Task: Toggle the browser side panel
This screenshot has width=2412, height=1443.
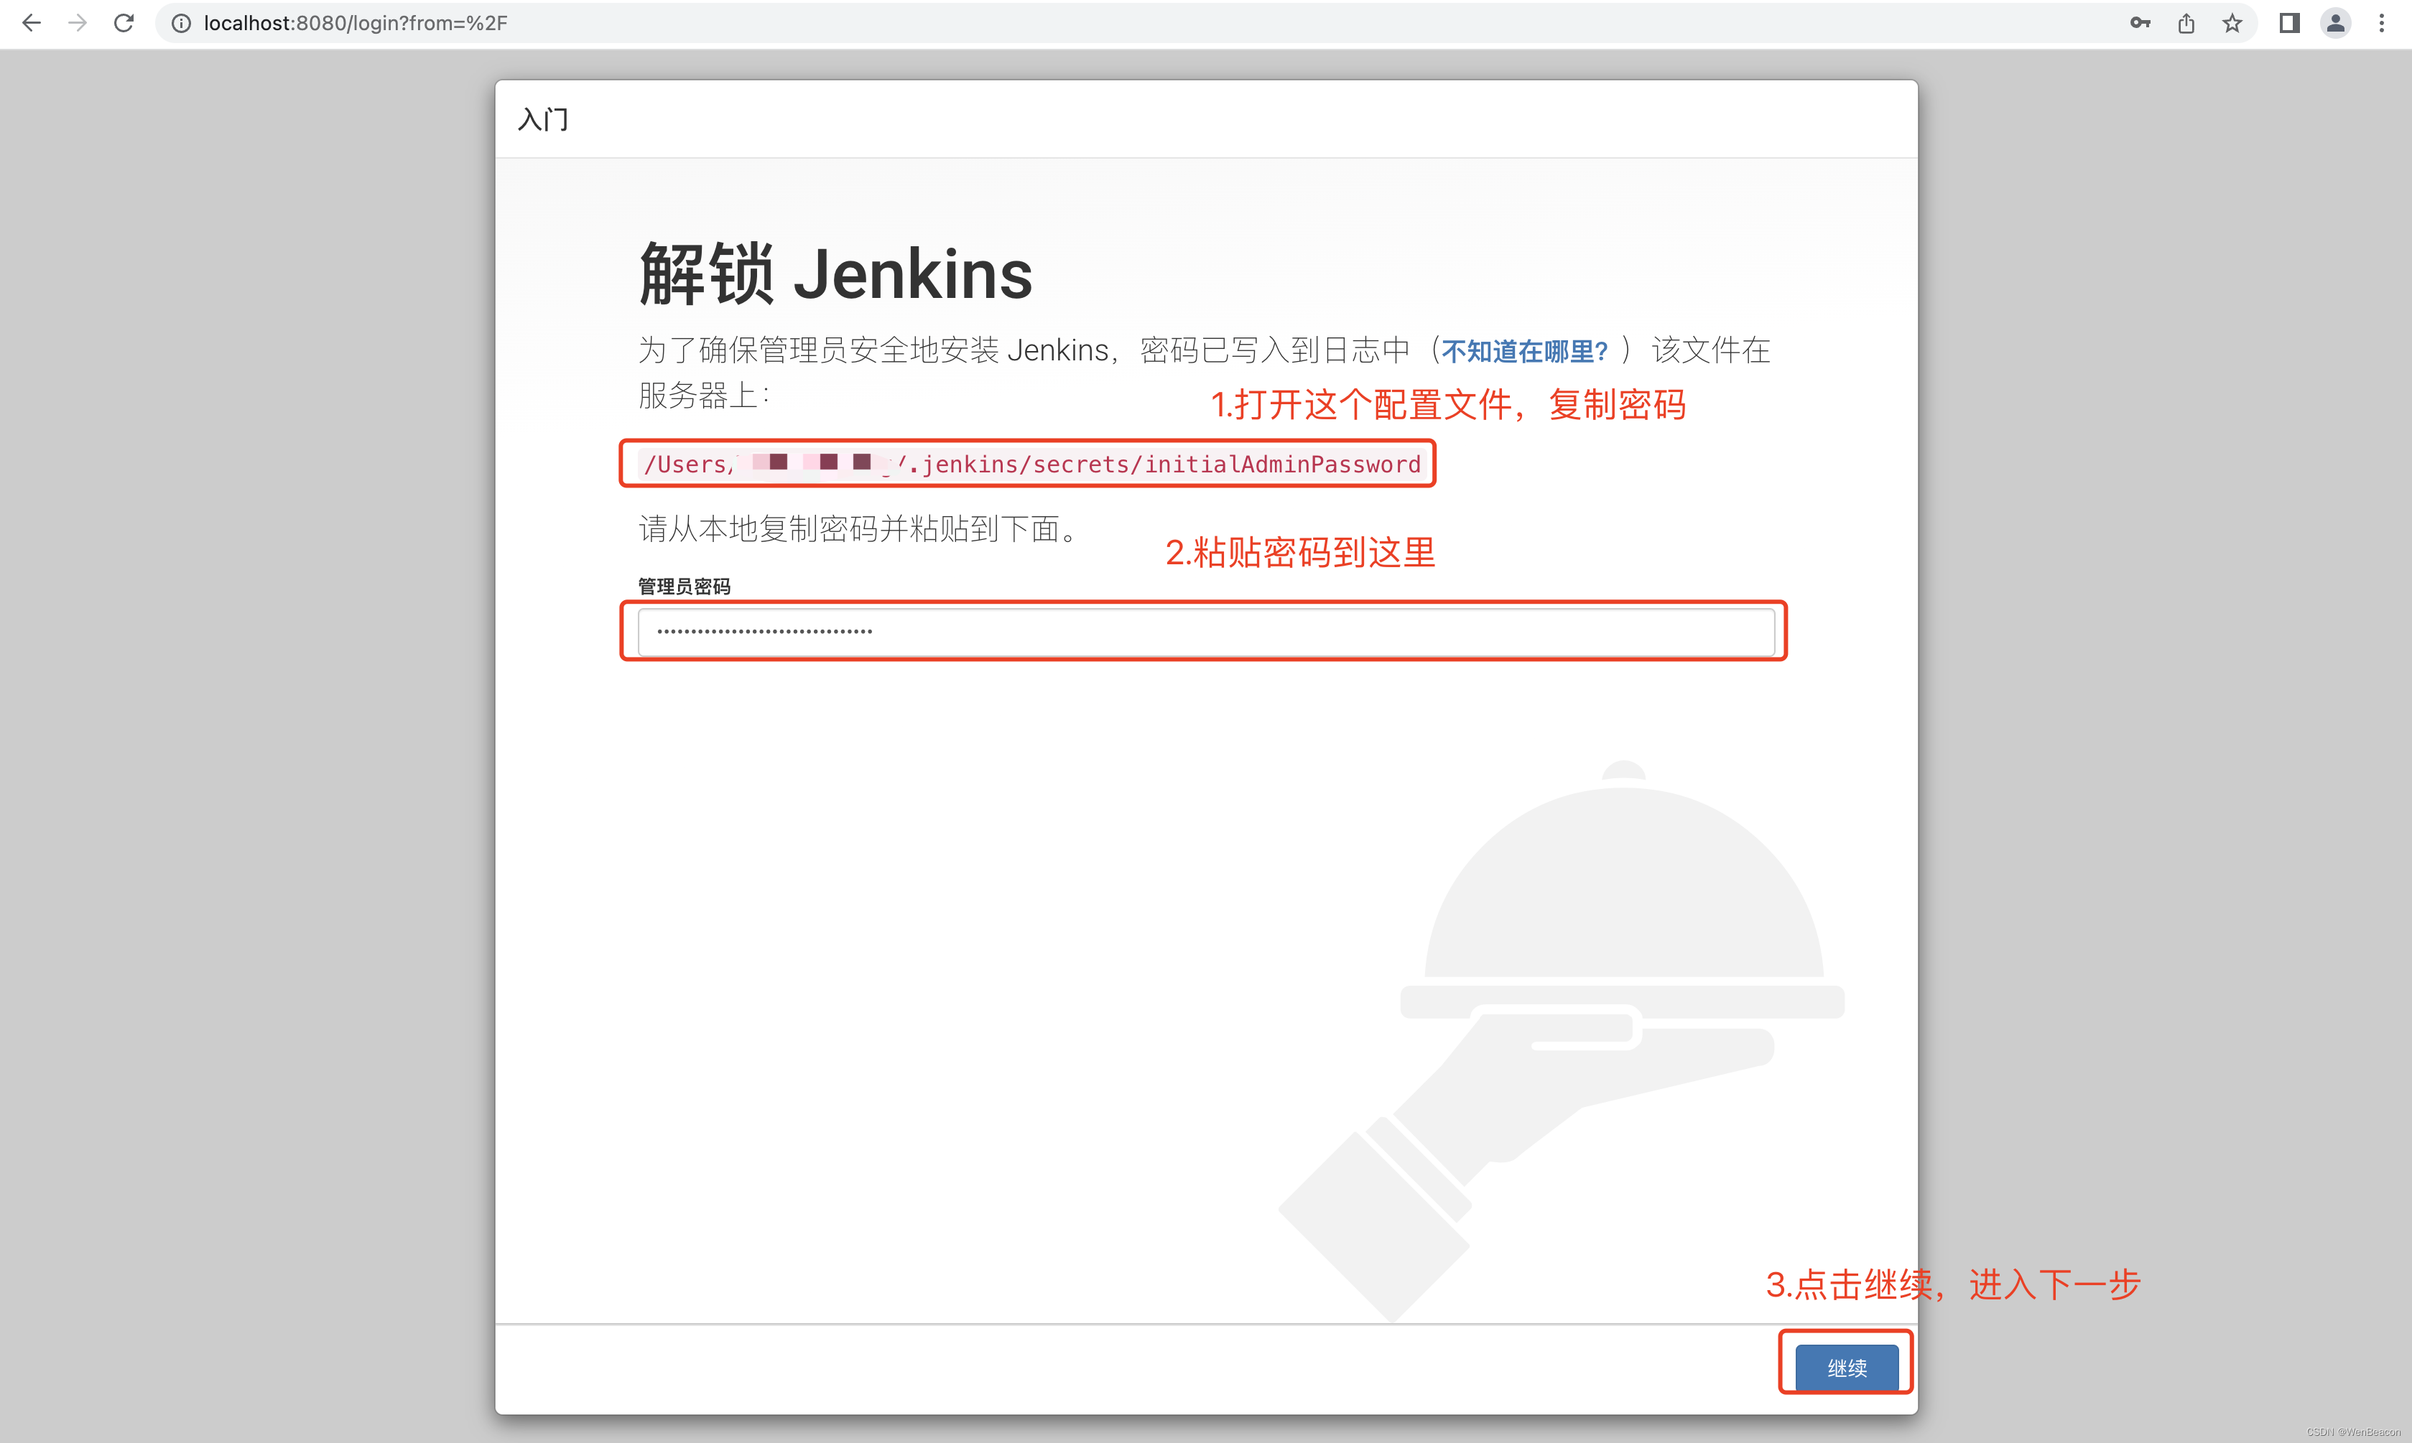Action: click(x=2289, y=22)
